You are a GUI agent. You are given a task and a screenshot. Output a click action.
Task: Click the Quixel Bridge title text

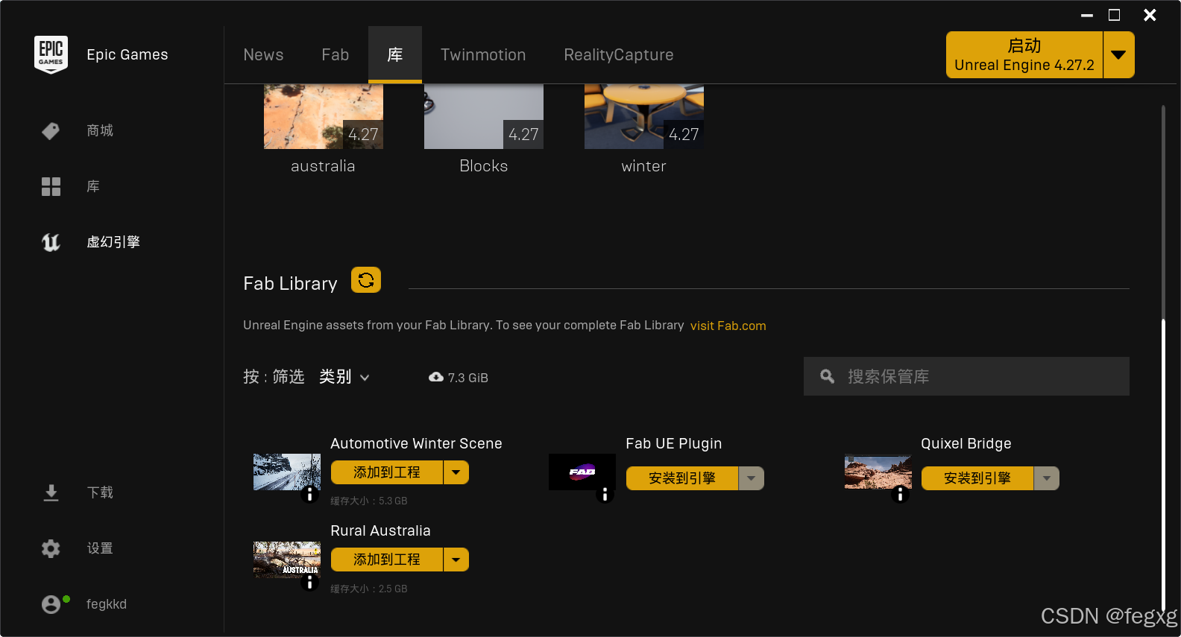[x=966, y=443]
